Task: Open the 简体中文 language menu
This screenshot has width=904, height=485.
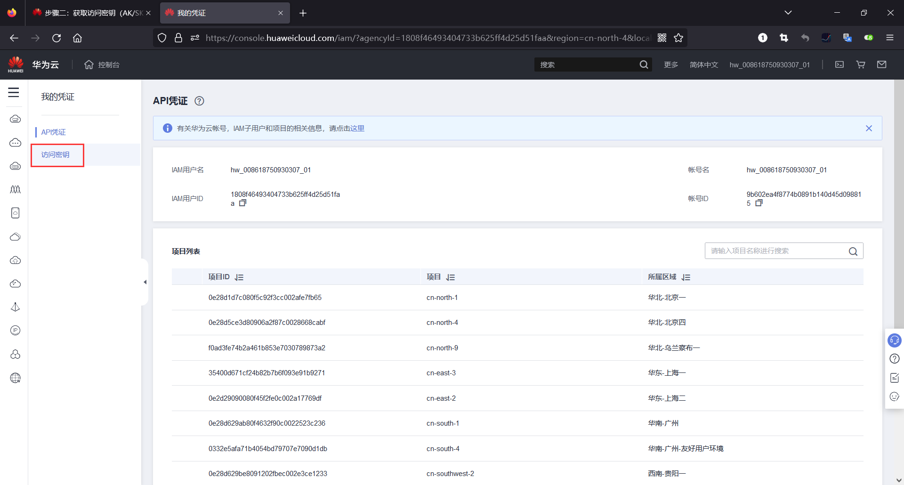Action: tap(704, 65)
